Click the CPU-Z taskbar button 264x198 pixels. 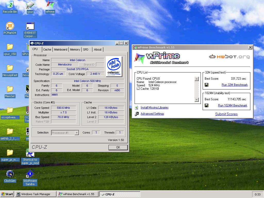click(x=120, y=194)
